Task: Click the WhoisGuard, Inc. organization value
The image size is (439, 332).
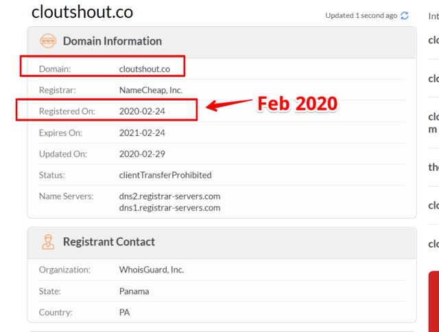Action: pyautogui.click(x=152, y=270)
